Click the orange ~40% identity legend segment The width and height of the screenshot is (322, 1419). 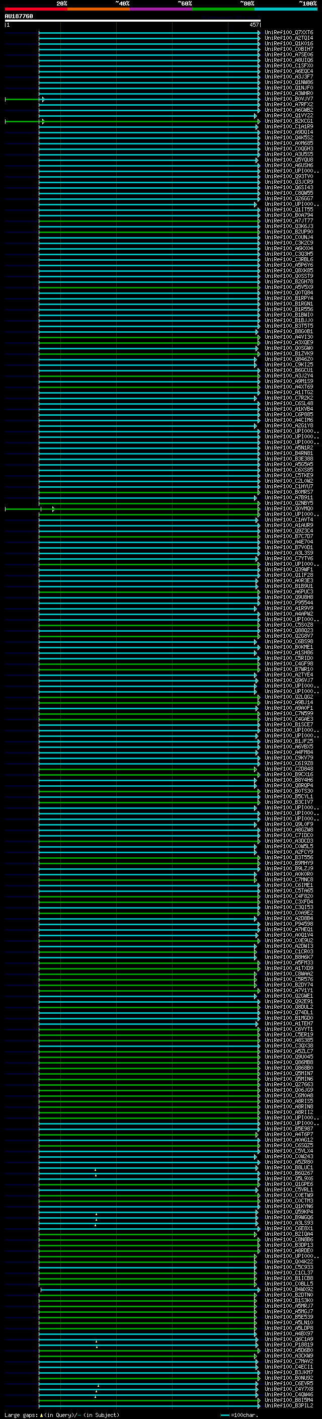[99, 9]
